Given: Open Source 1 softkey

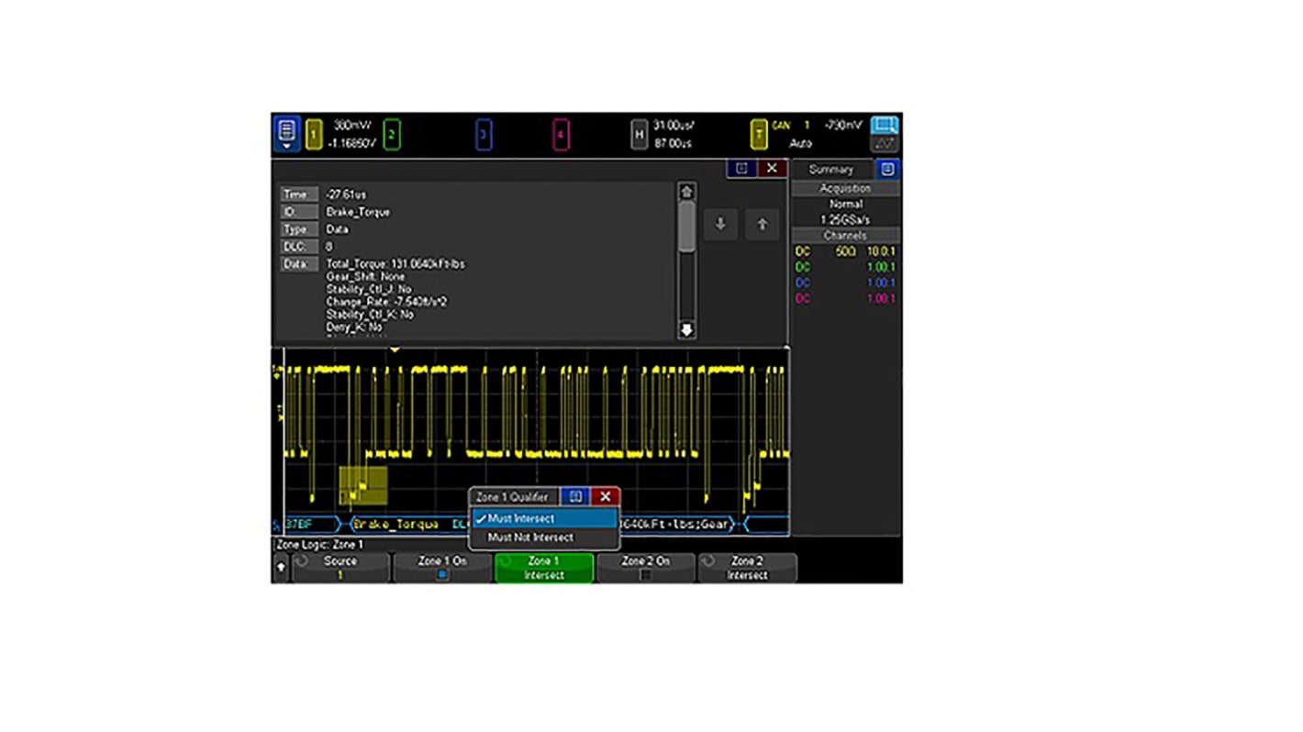Looking at the screenshot, I should (340, 568).
